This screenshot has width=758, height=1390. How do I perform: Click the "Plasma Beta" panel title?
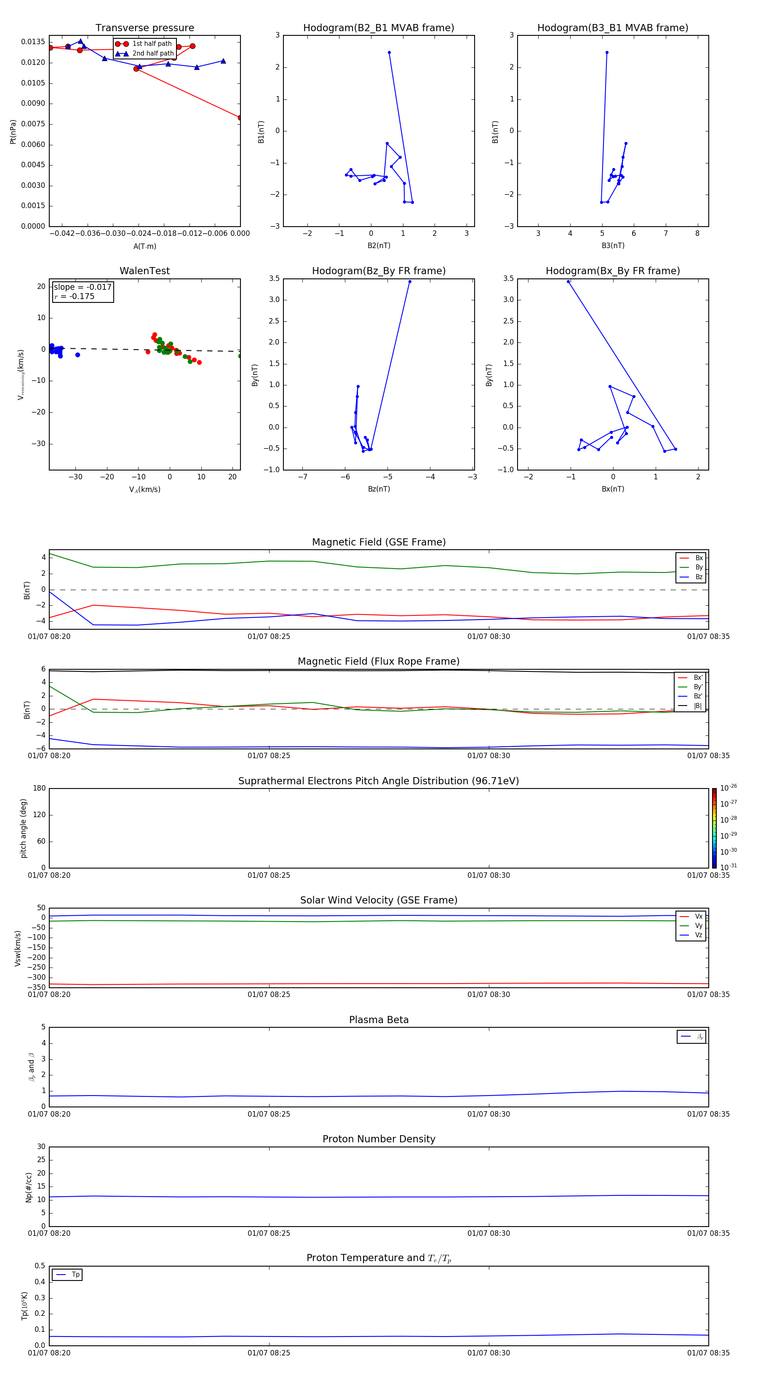point(379,1020)
